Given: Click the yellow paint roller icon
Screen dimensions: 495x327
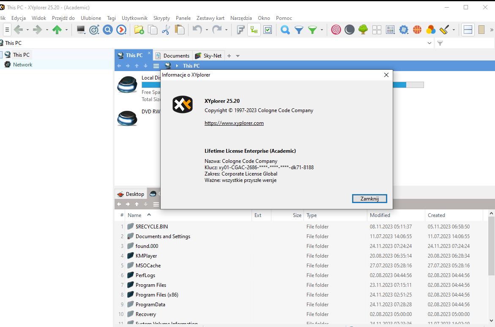Looking at the screenshot, I should 444,30.
